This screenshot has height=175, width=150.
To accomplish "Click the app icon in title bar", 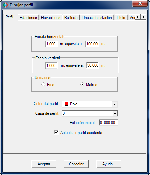I will click(5, 5).
